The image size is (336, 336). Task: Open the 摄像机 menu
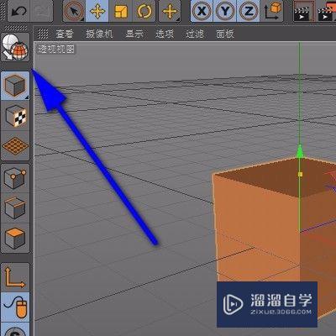[99, 34]
